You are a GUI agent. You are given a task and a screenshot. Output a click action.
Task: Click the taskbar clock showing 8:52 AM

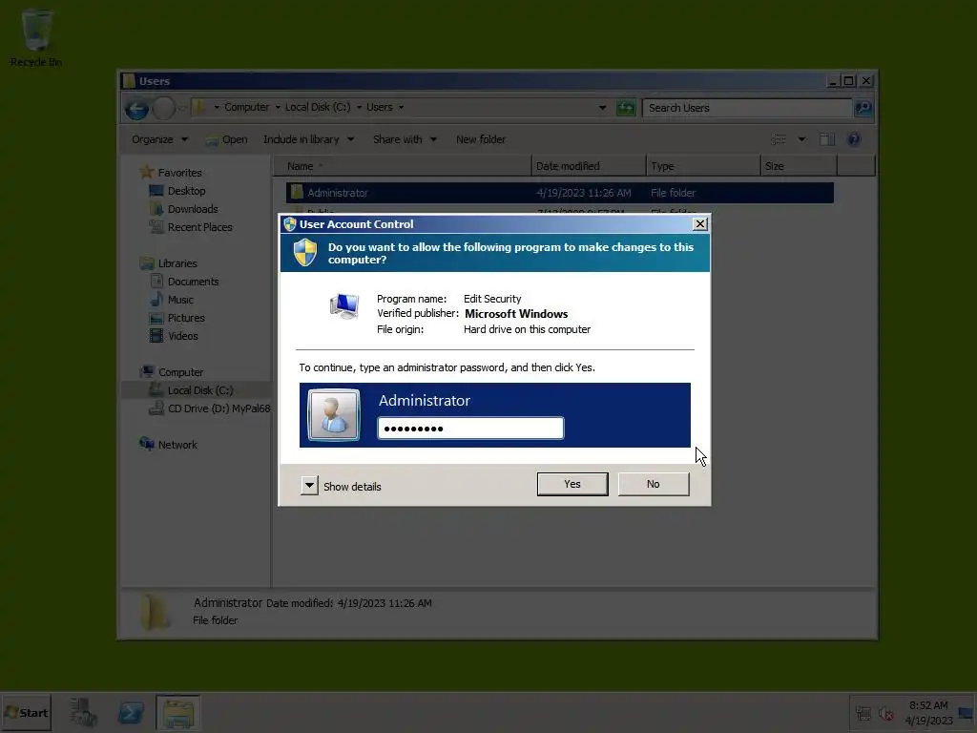click(928, 712)
